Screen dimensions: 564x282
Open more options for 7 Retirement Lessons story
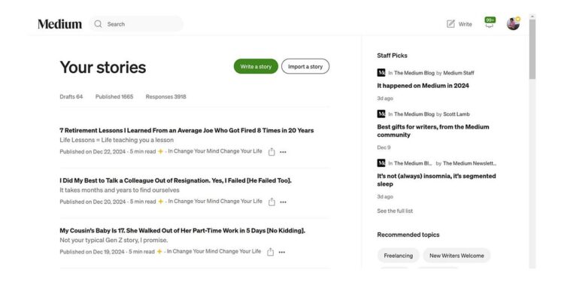(283, 152)
